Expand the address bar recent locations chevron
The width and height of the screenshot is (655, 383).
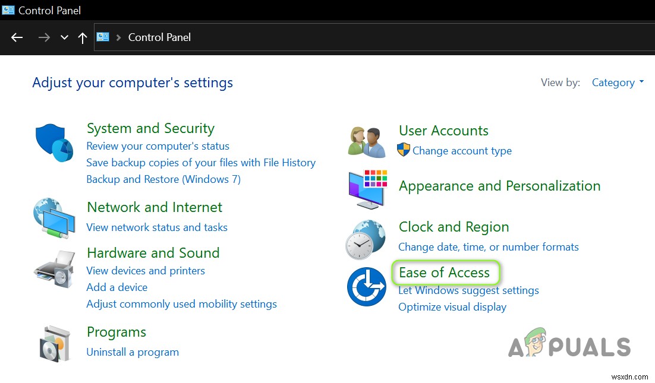[64, 37]
